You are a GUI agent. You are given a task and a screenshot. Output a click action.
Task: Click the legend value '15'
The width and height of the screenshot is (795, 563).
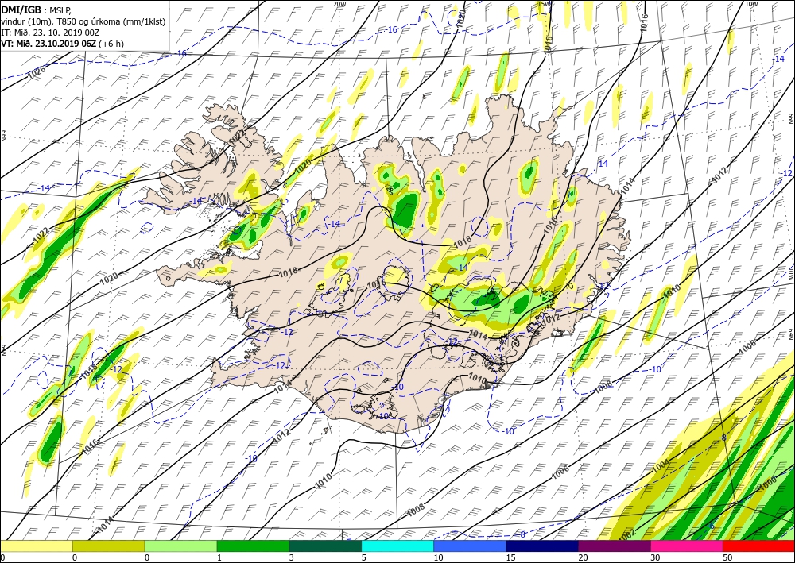510,558
